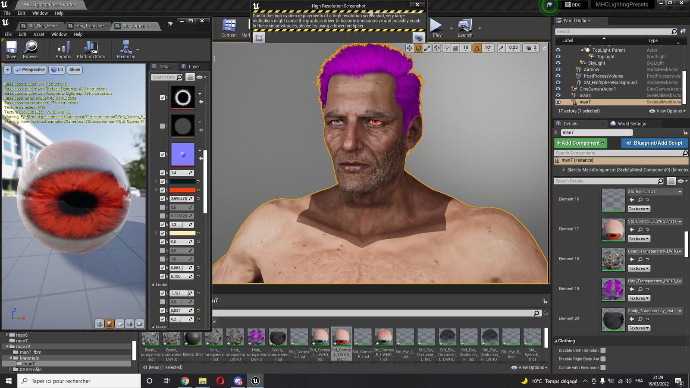Toggle world/local coordinate globe icon
690x388 pixels.
[437, 48]
